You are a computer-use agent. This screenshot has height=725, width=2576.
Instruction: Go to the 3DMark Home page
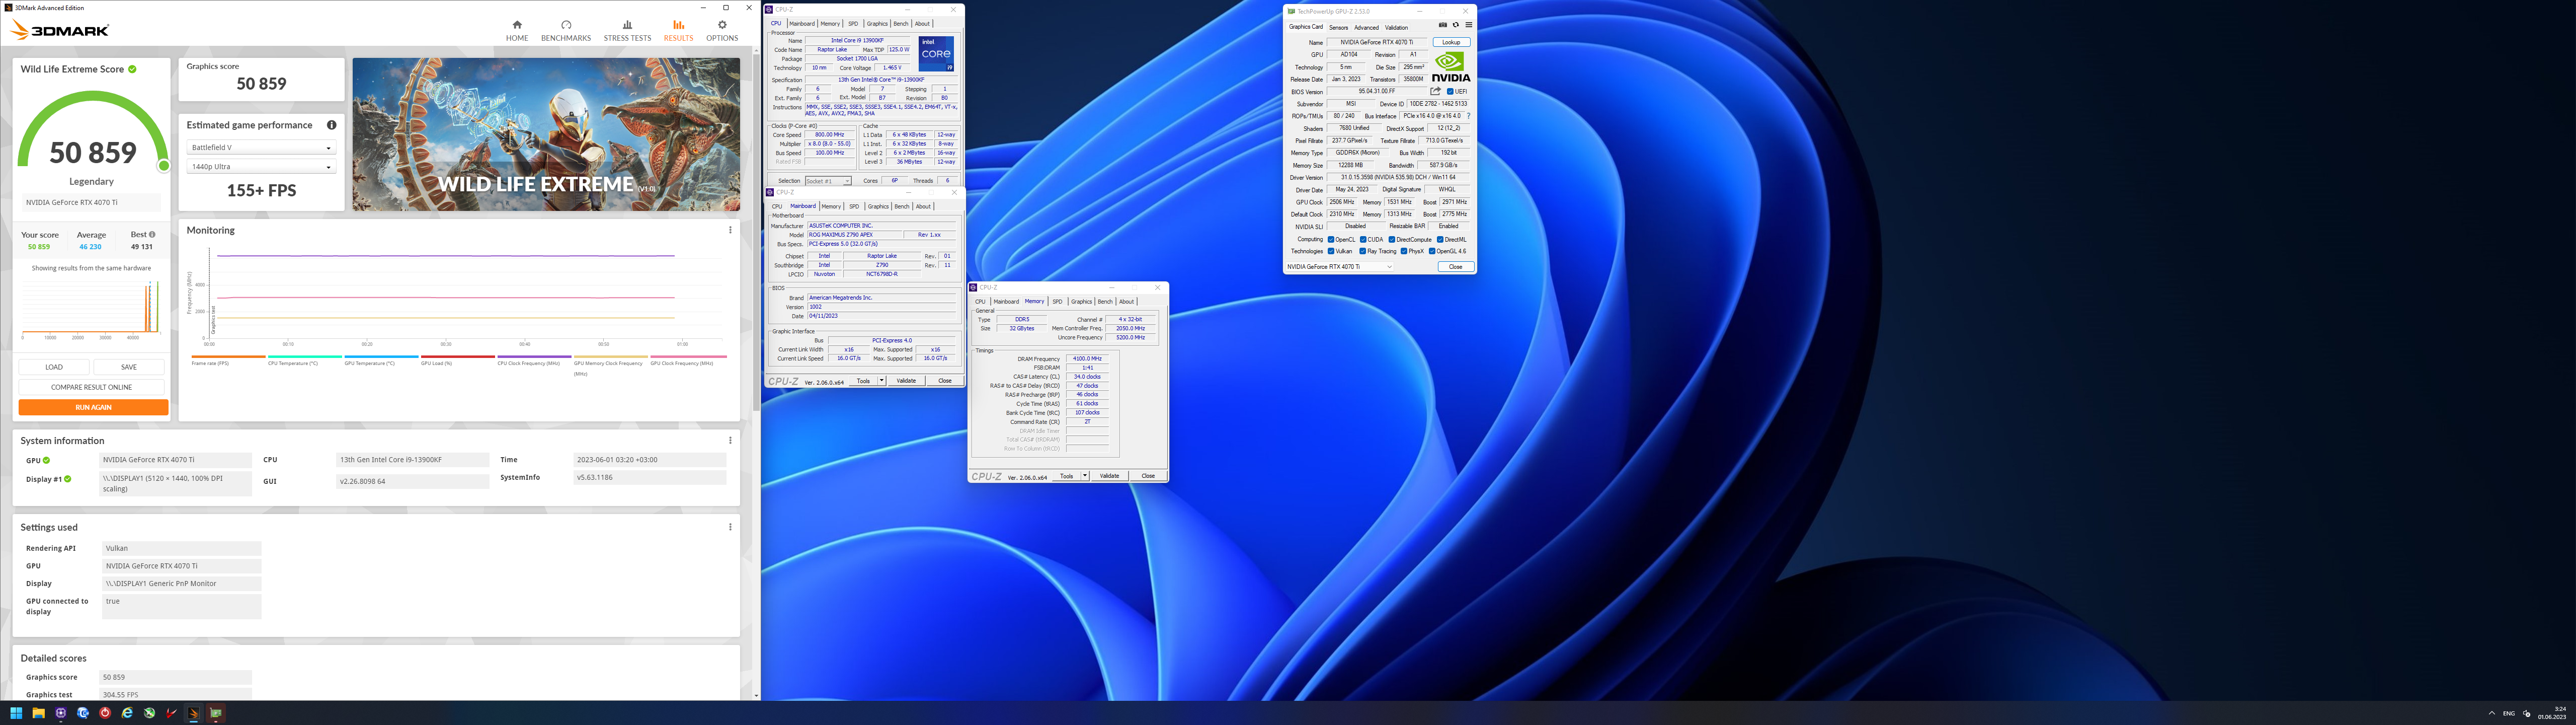(x=517, y=30)
